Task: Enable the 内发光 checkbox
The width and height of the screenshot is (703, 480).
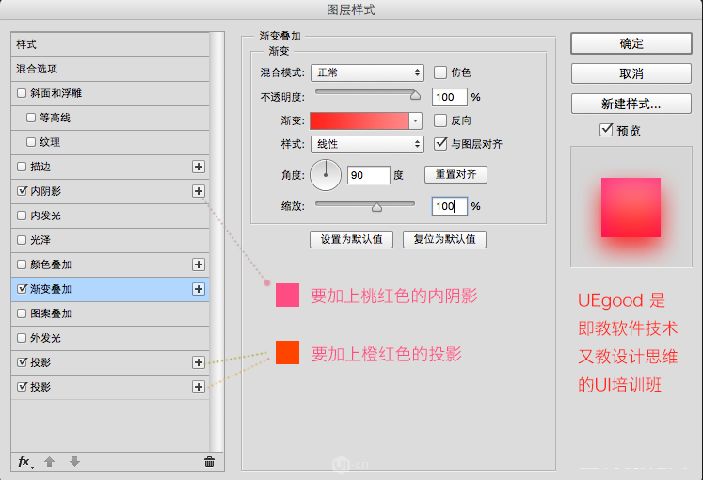Action: 22,216
